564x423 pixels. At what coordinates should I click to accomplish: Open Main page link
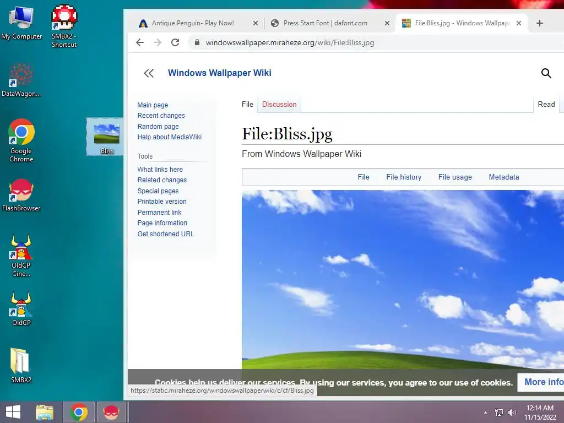153,105
